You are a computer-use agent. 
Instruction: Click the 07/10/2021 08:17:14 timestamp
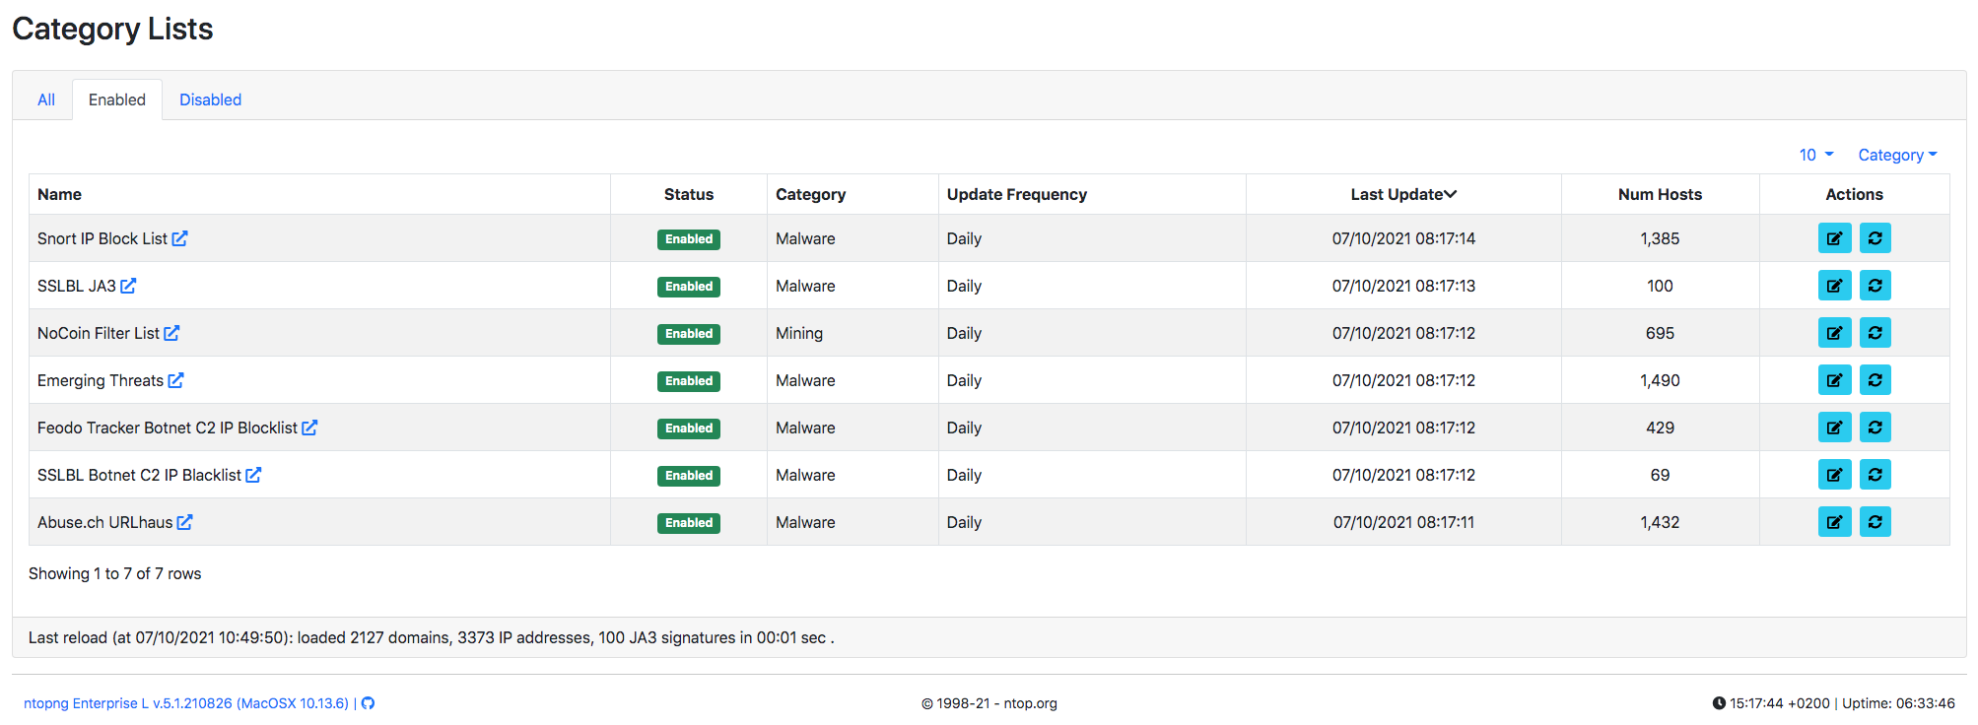[x=1403, y=238]
